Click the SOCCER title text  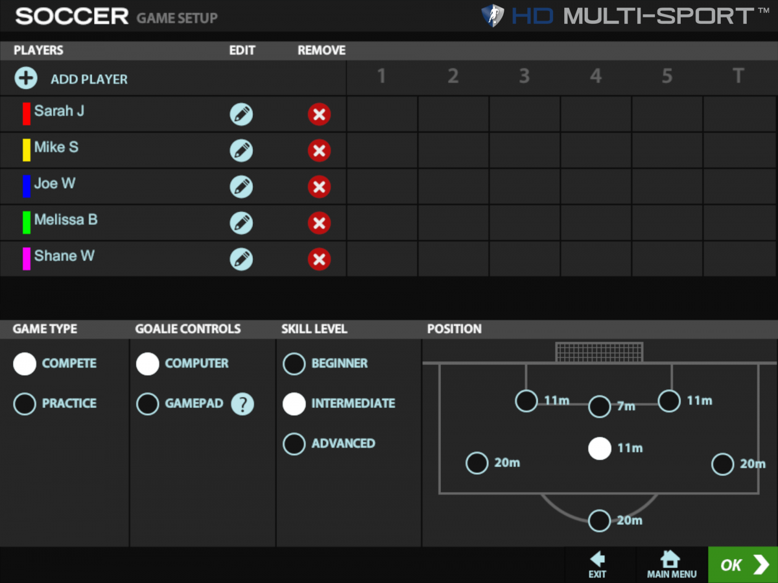pyautogui.click(x=72, y=16)
